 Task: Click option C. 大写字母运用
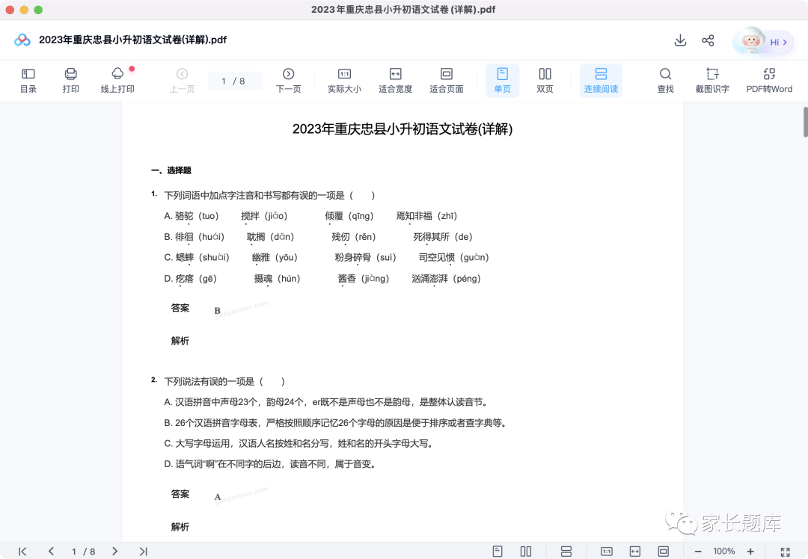pyautogui.click(x=299, y=444)
